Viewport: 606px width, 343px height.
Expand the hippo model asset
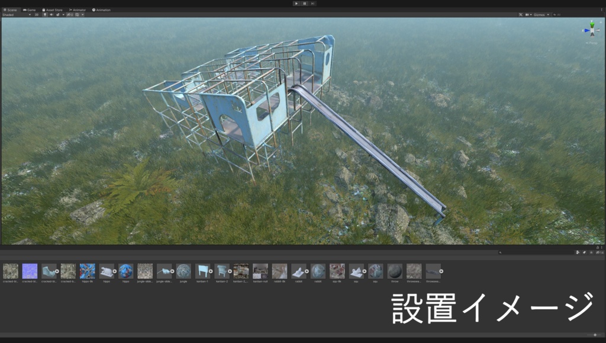coord(115,271)
